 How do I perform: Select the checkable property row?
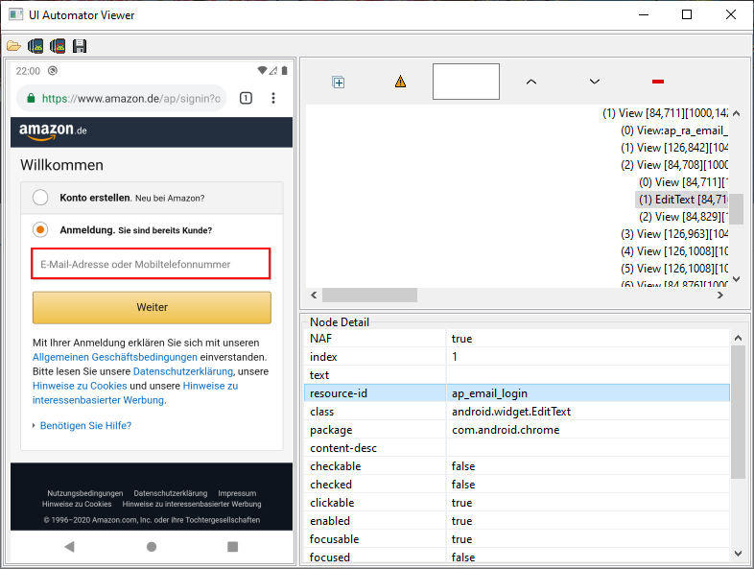coord(517,466)
